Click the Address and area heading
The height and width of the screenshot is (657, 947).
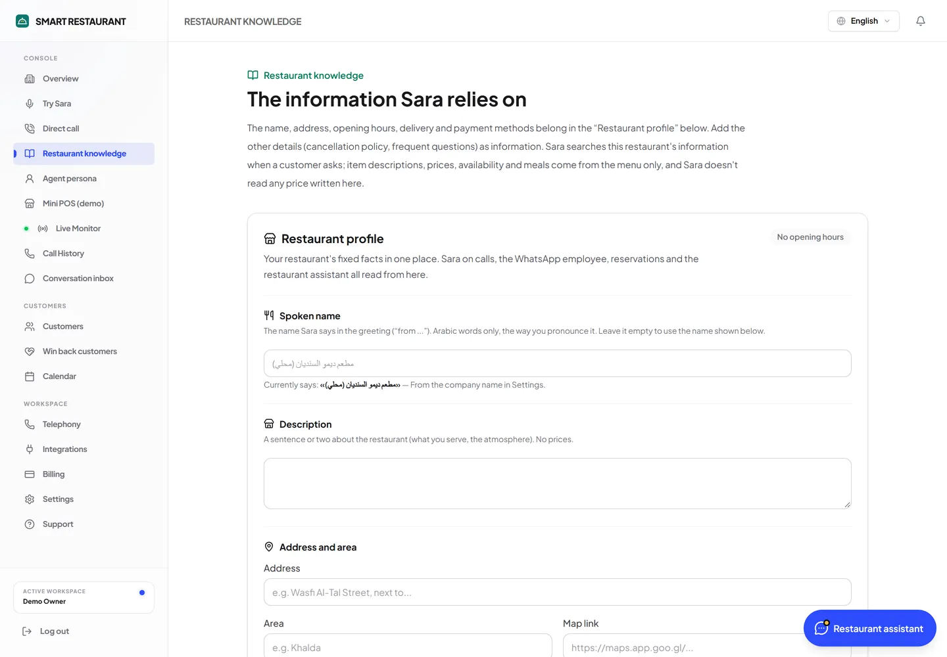(318, 547)
